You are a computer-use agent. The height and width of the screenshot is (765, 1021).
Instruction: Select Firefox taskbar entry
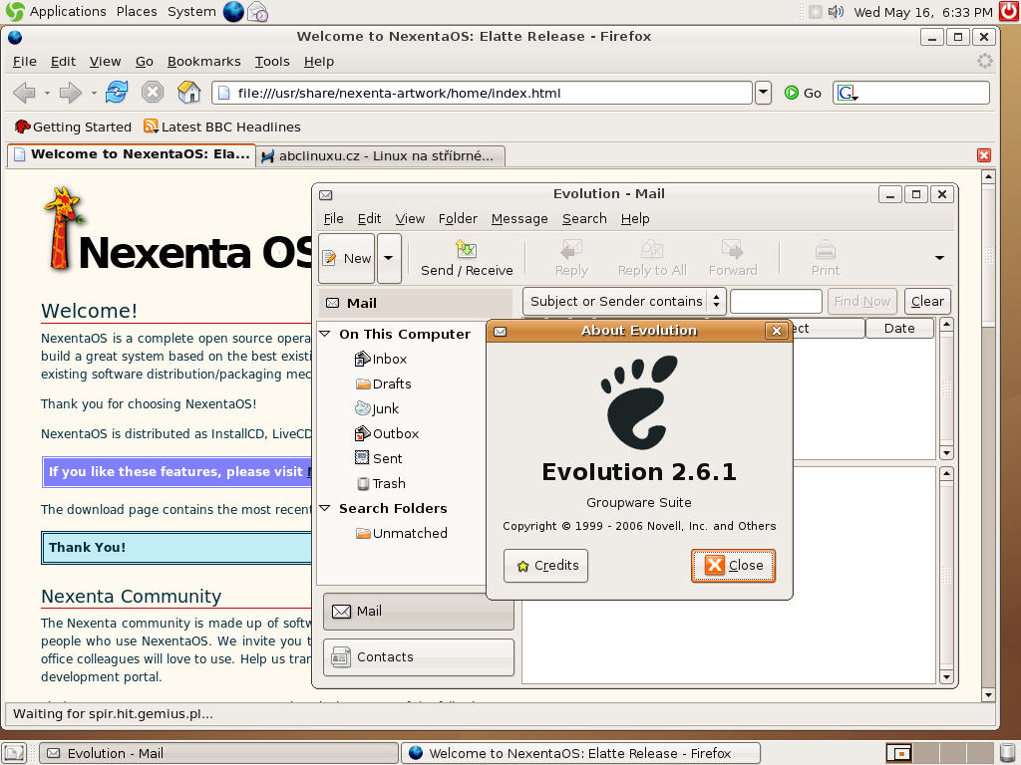tap(580, 753)
